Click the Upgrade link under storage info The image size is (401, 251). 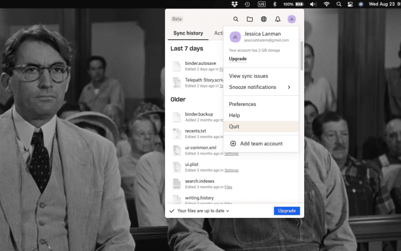pyautogui.click(x=238, y=59)
